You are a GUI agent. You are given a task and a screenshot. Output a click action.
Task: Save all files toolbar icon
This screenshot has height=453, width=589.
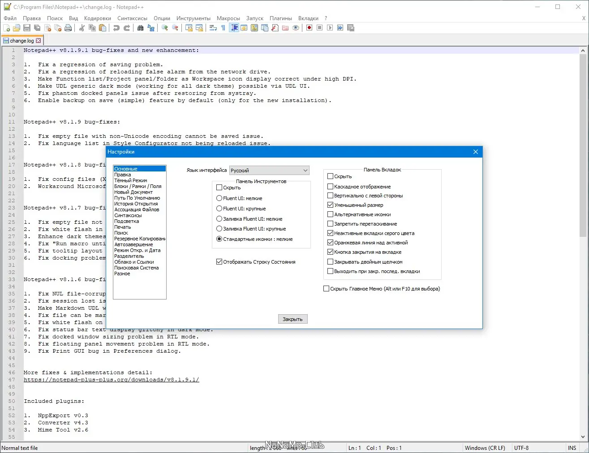click(x=37, y=28)
